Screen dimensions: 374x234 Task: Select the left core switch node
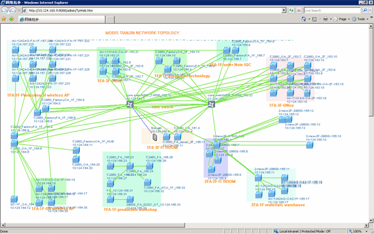[130, 104]
